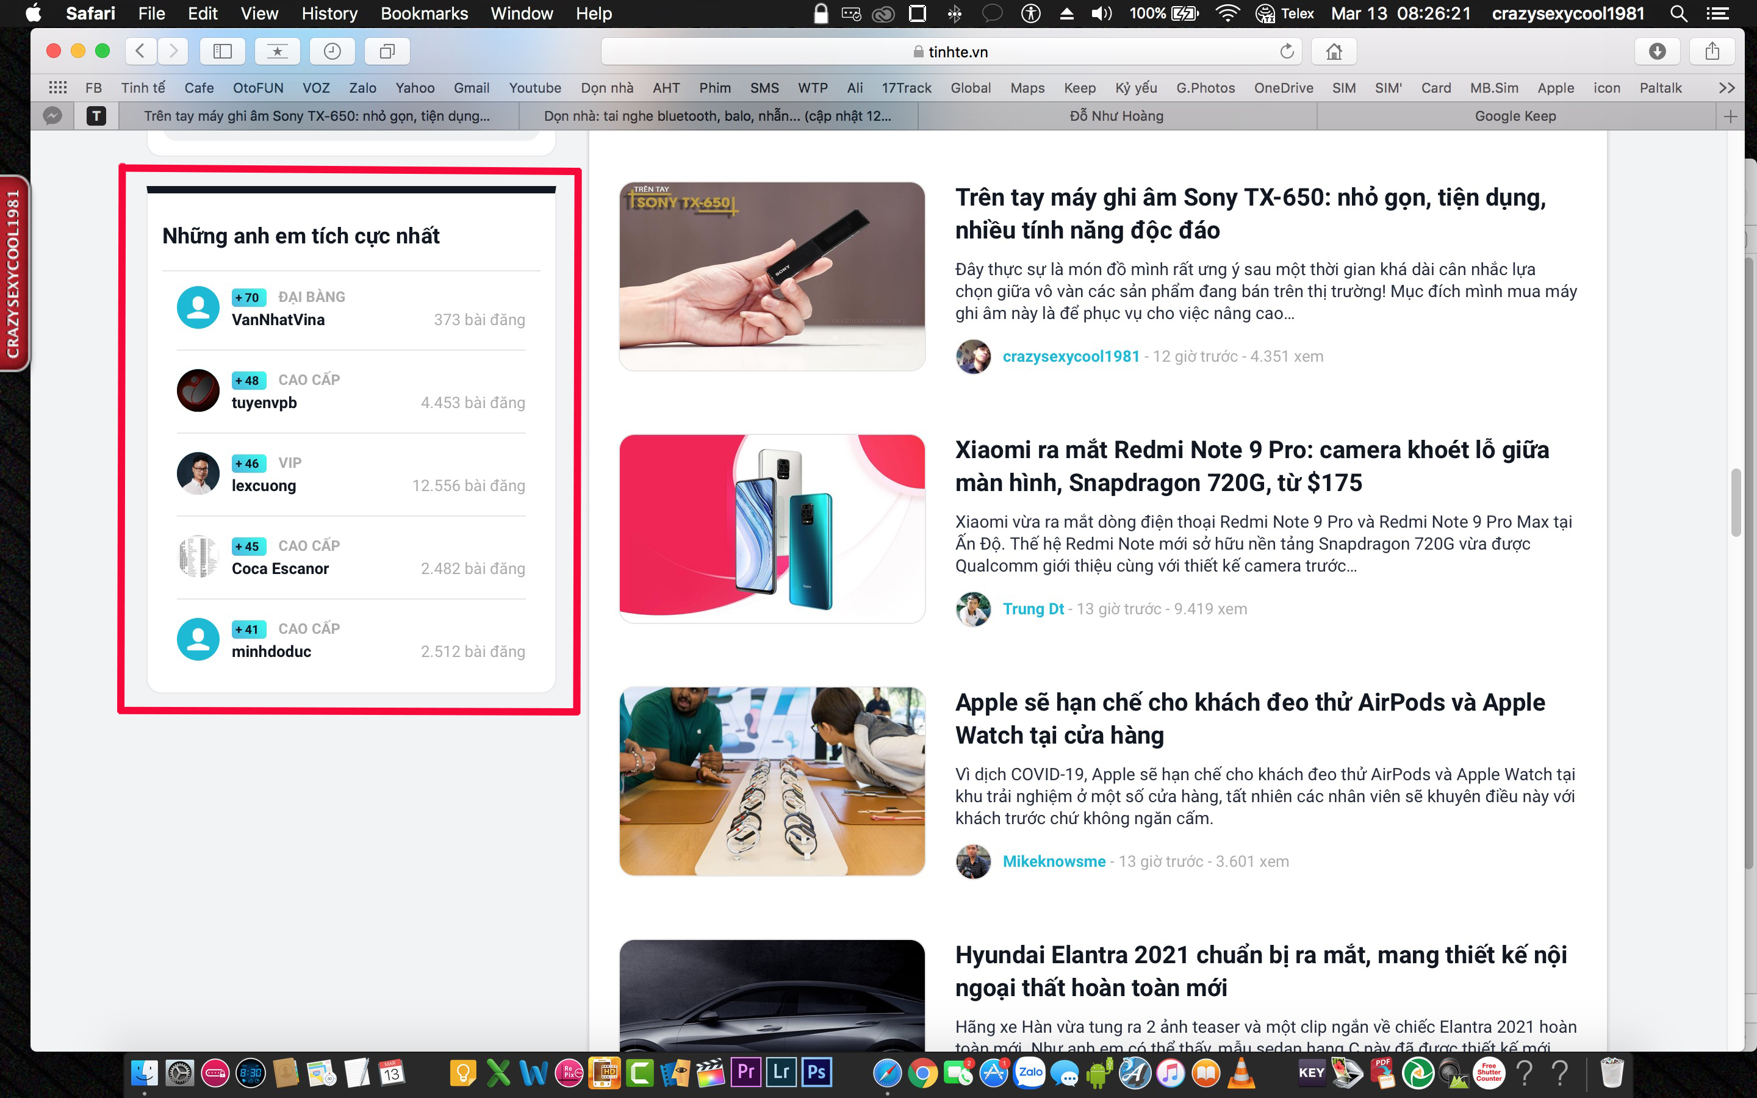The height and width of the screenshot is (1098, 1757).
Task: Open the OneDrive bookmark
Action: [1283, 88]
